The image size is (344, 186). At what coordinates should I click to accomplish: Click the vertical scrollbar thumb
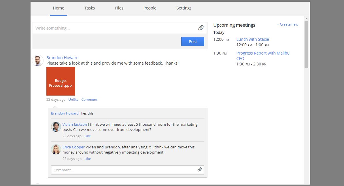pos(306,44)
